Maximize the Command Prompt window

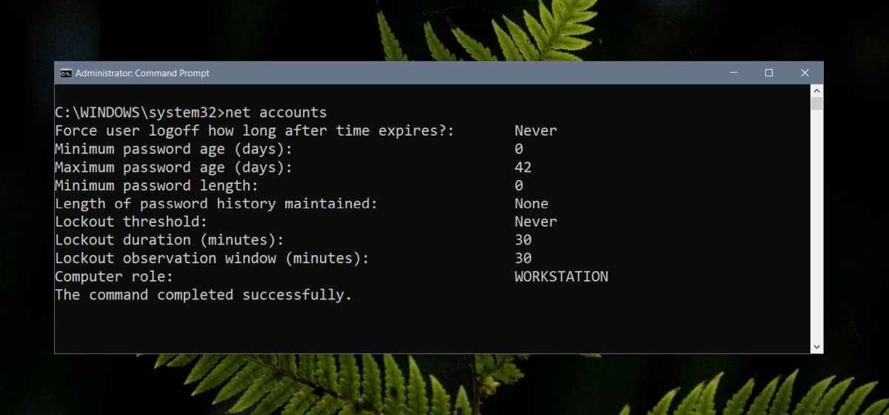769,73
